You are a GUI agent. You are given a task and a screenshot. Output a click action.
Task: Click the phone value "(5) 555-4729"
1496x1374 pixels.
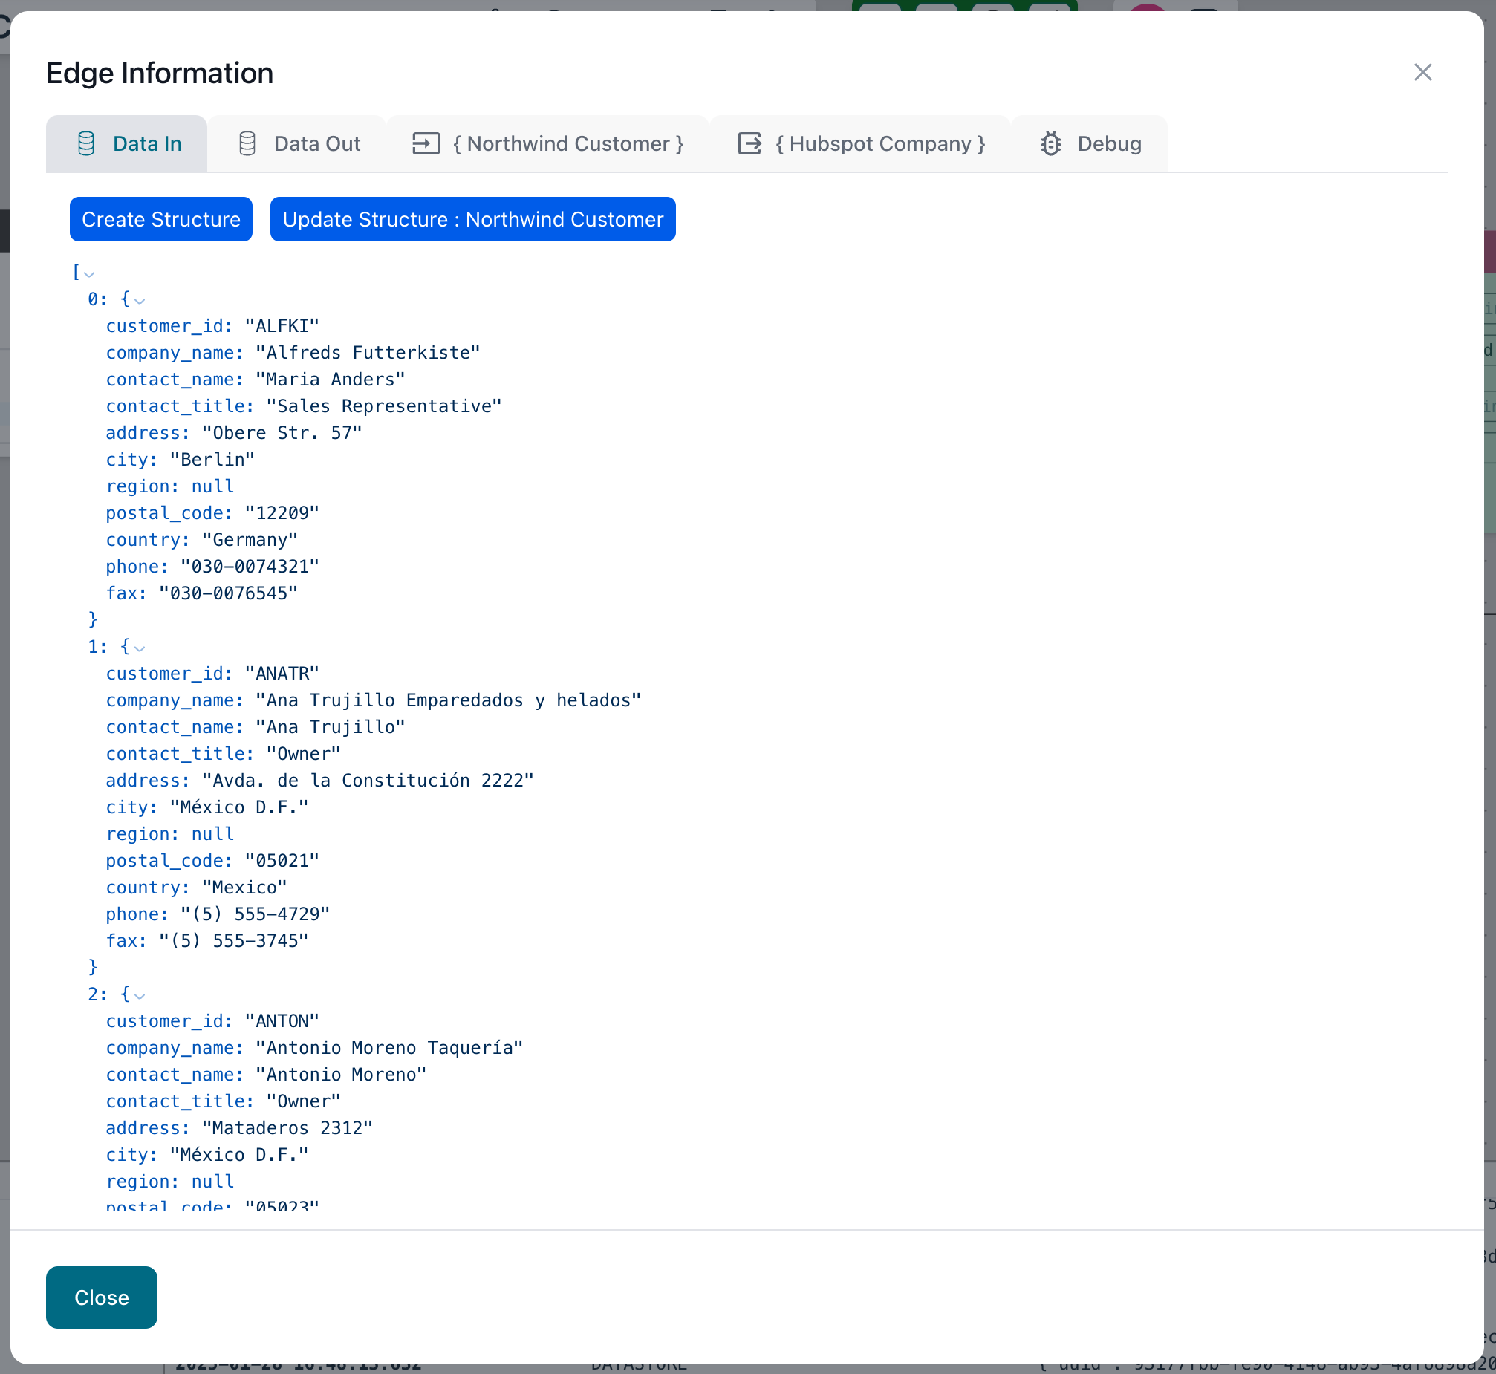(255, 914)
